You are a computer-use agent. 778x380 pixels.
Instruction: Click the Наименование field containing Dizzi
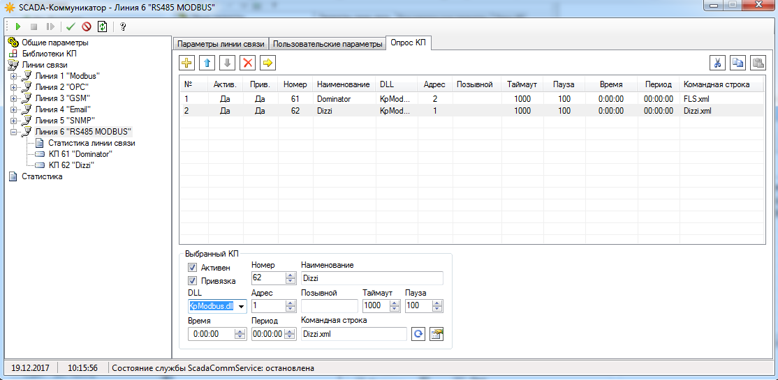[x=372, y=278]
